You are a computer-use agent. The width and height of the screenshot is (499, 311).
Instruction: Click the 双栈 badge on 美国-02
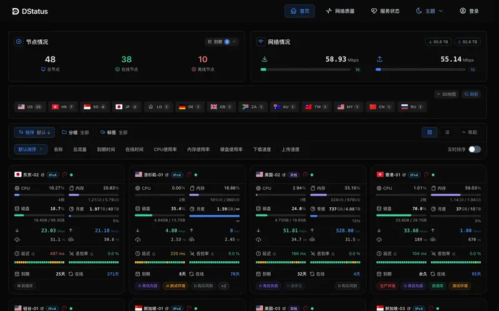(x=293, y=175)
